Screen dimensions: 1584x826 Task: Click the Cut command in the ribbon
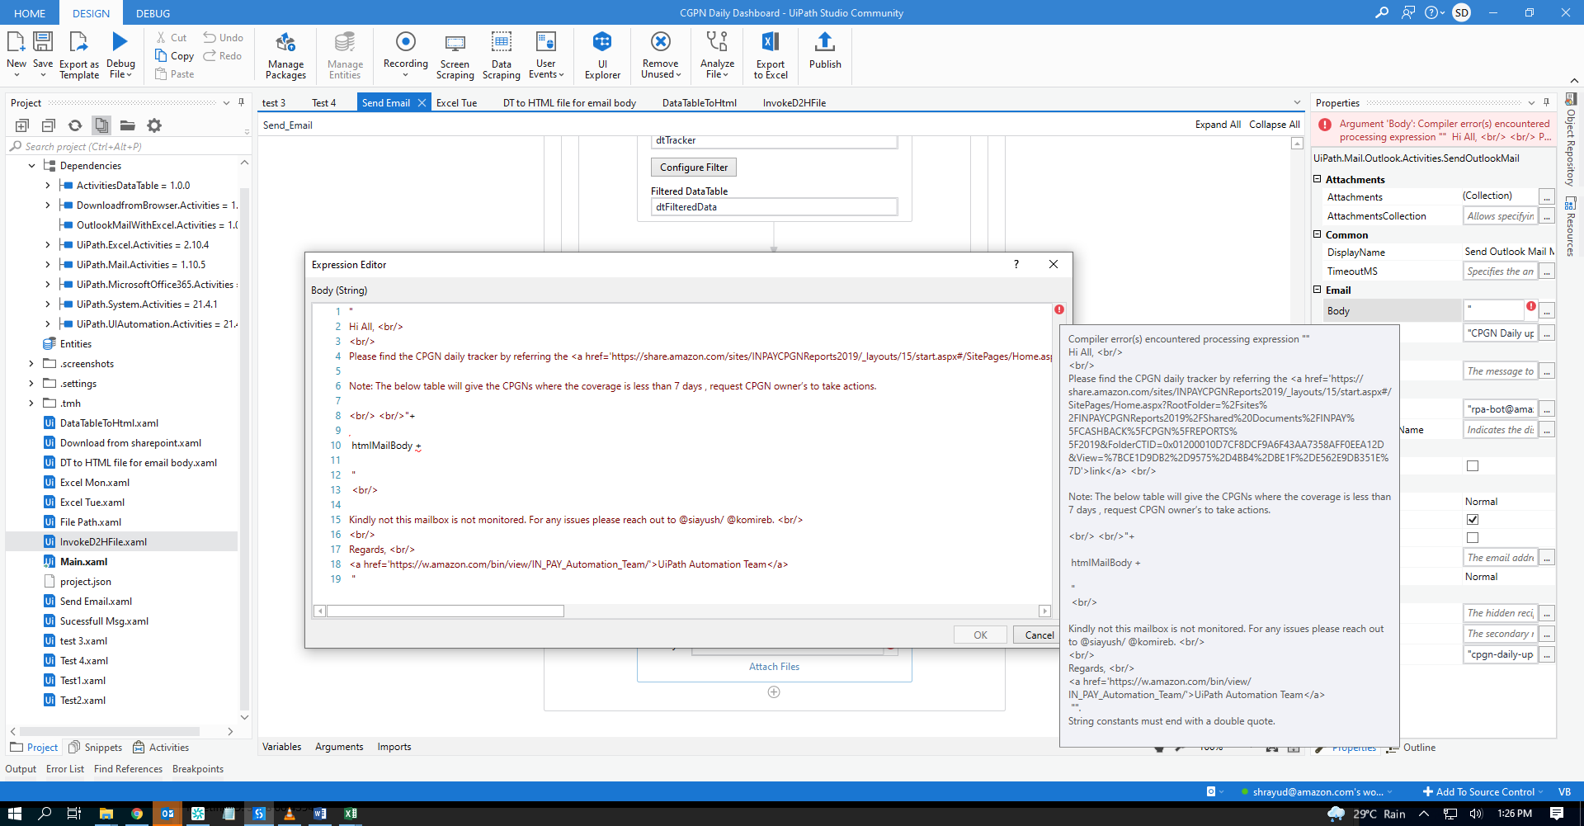tap(172, 37)
